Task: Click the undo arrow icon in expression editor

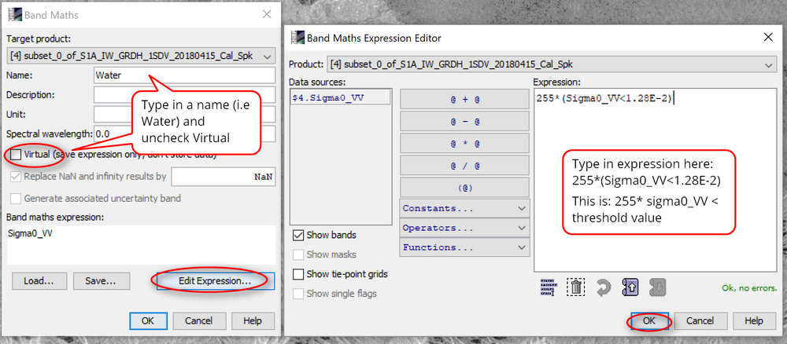Action: [x=603, y=288]
